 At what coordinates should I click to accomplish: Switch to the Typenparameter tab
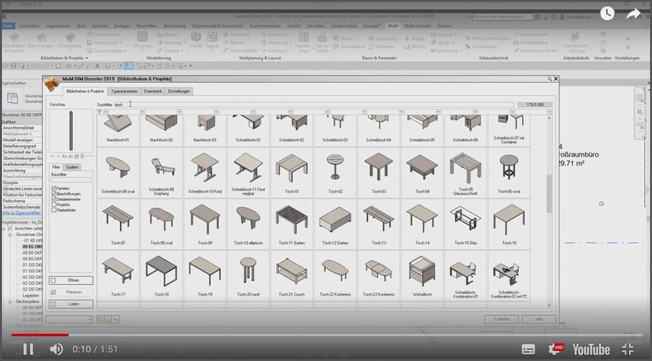(125, 92)
